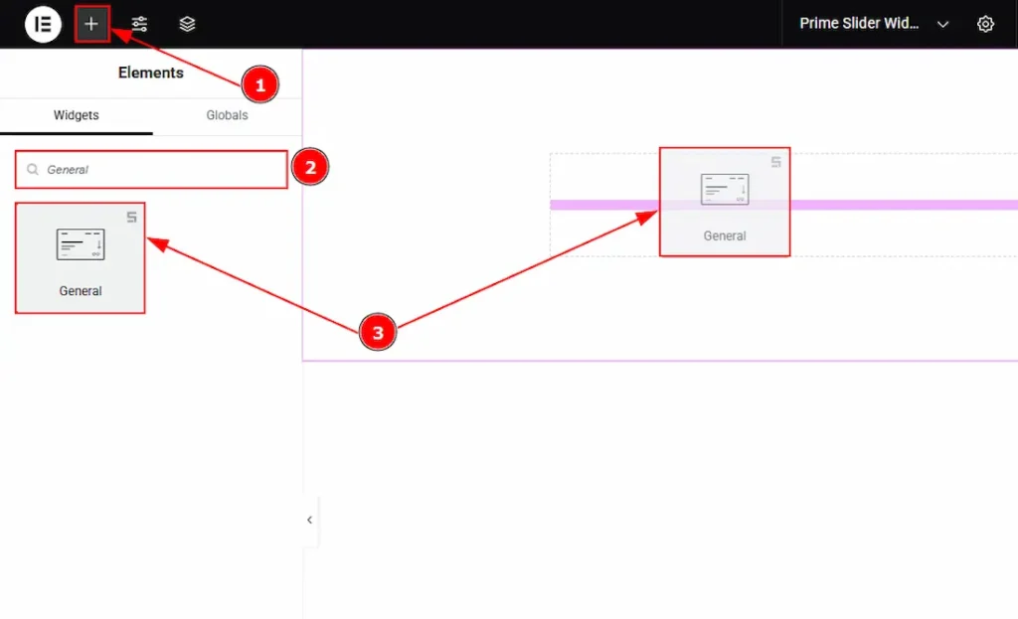Open page settings gear icon
The image size is (1018, 619).
985,24
